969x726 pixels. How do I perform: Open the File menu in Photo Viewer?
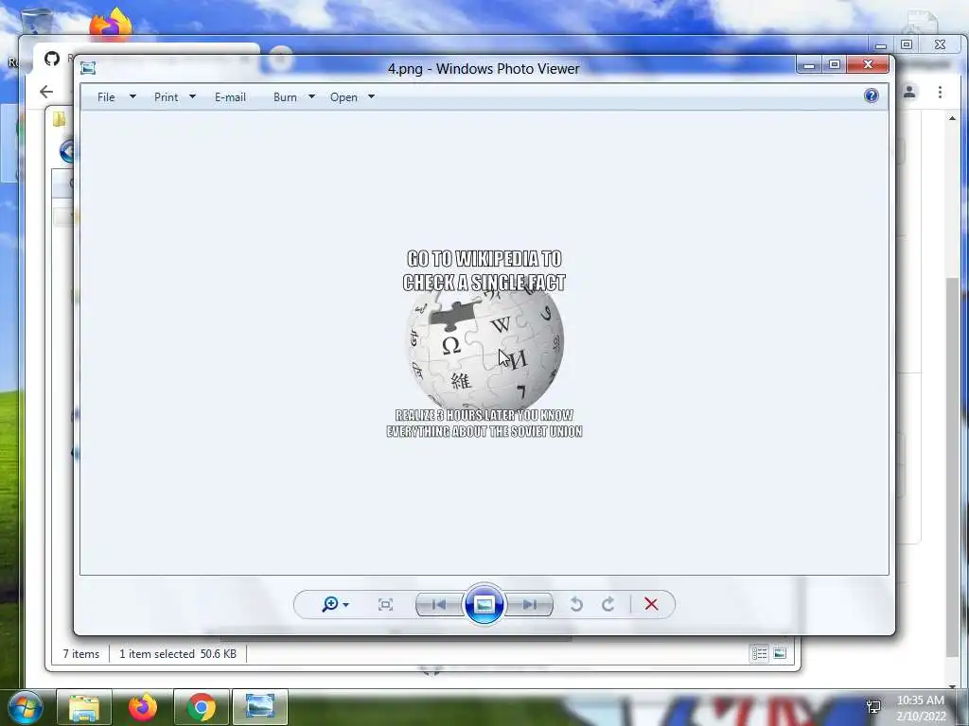point(106,97)
